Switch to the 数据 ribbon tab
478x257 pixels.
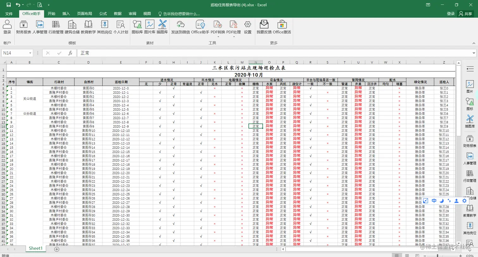coord(118,14)
